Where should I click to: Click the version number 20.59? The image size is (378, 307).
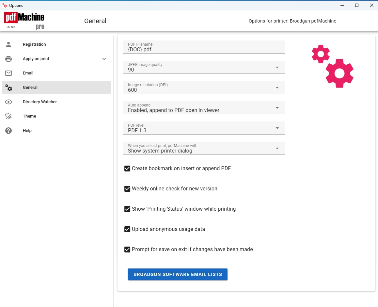coord(10,27)
